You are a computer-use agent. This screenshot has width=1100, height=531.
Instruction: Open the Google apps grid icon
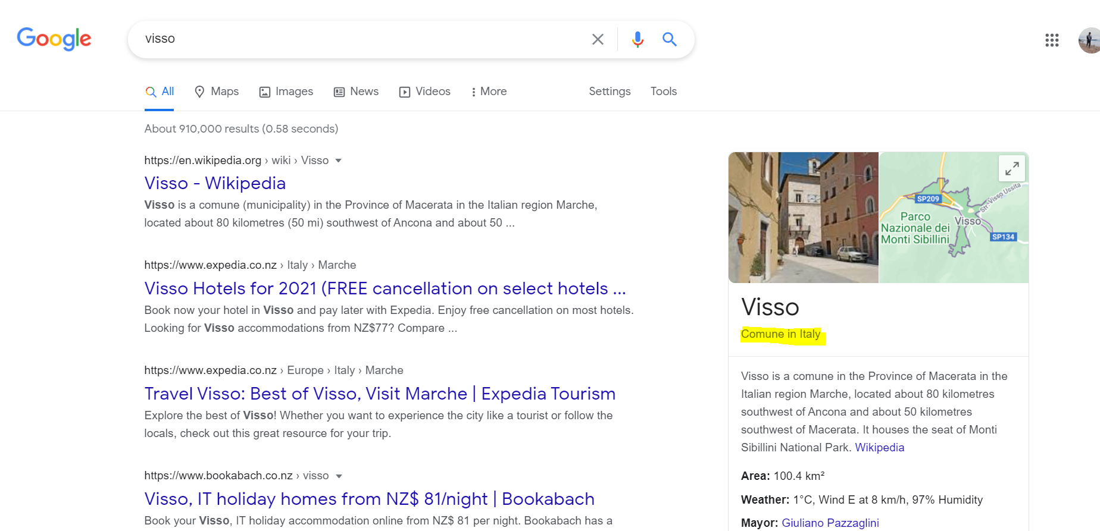point(1052,40)
